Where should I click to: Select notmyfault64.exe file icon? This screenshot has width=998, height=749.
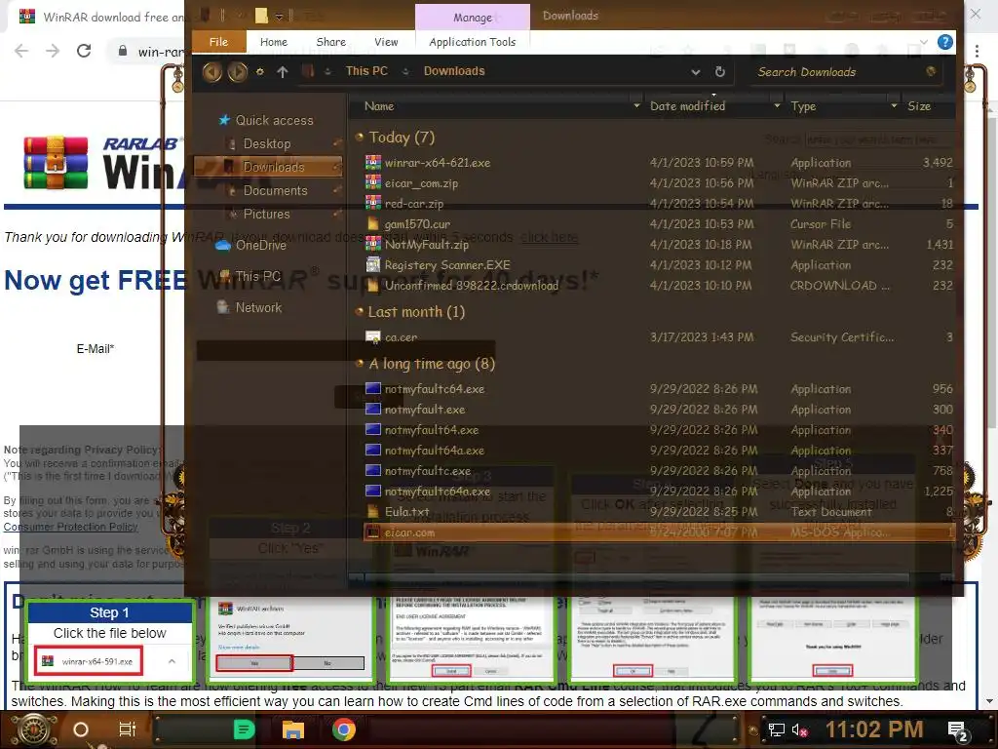pyautogui.click(x=373, y=429)
